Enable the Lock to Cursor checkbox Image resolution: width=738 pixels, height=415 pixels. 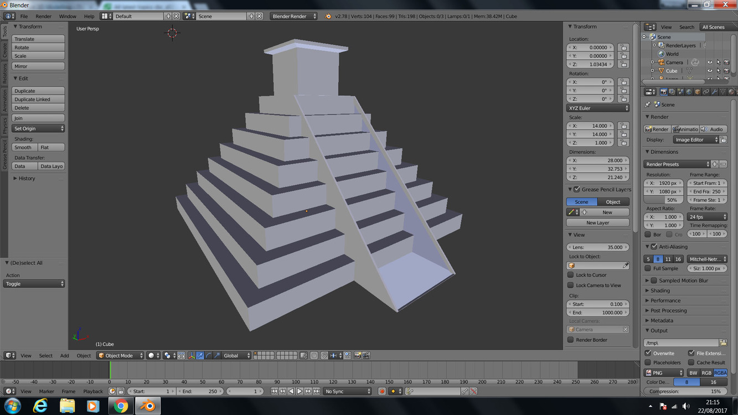pyautogui.click(x=571, y=275)
